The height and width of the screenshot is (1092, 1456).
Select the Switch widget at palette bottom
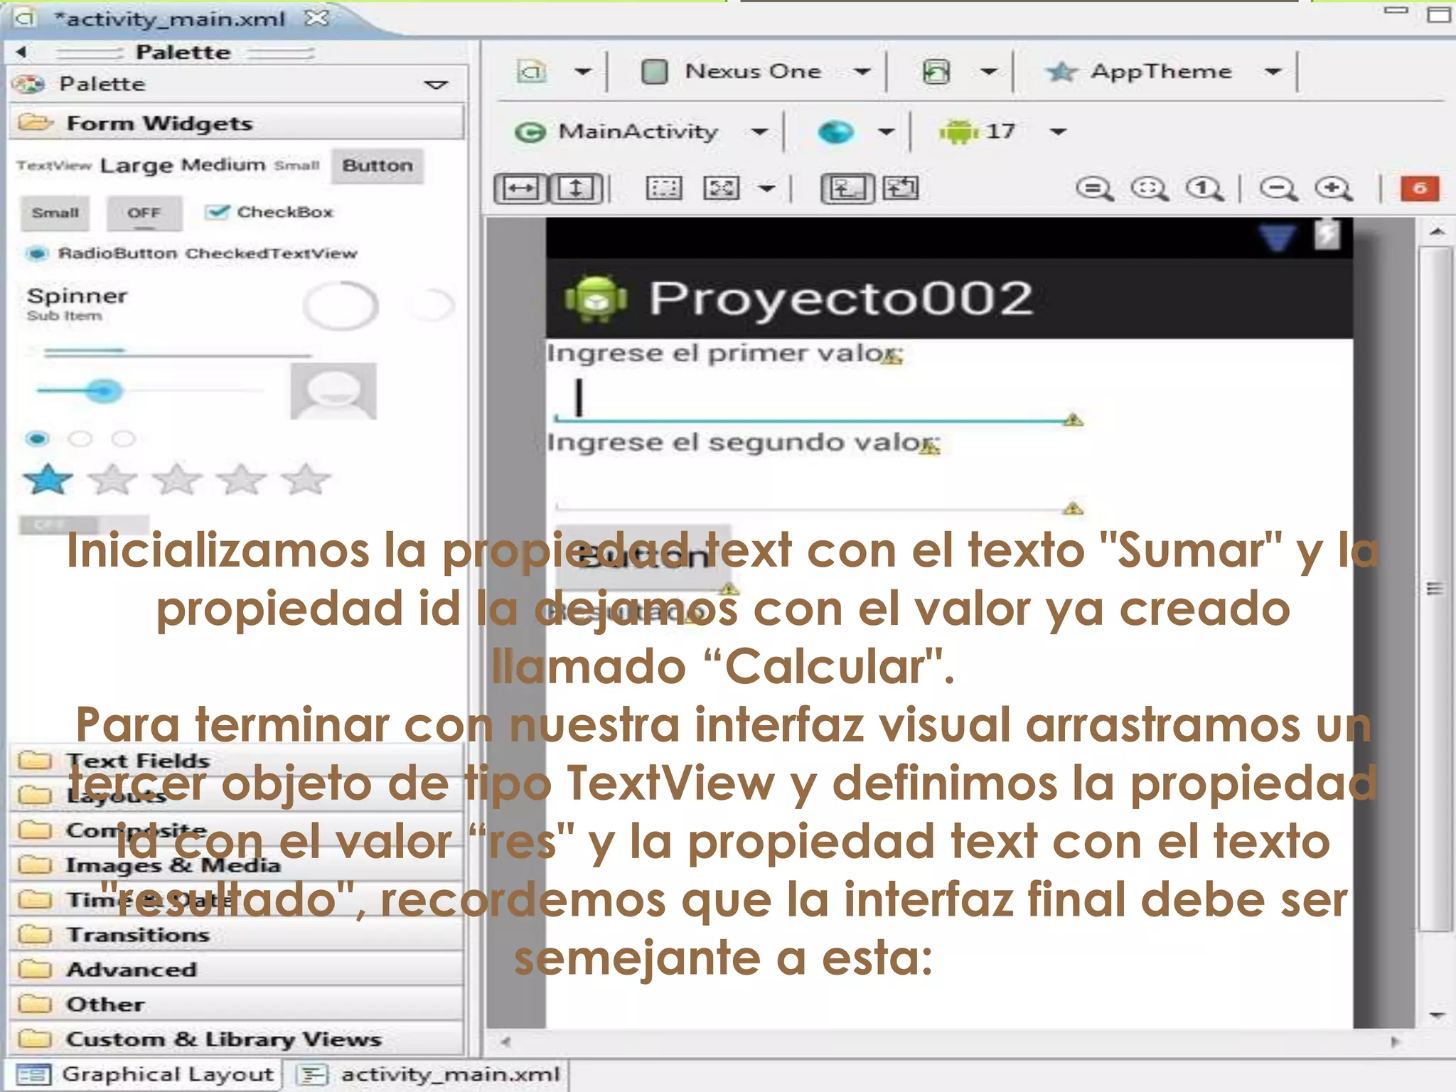[84, 525]
